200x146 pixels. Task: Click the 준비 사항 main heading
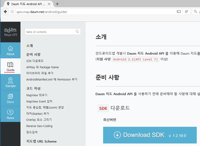pyautogui.click(x=107, y=77)
